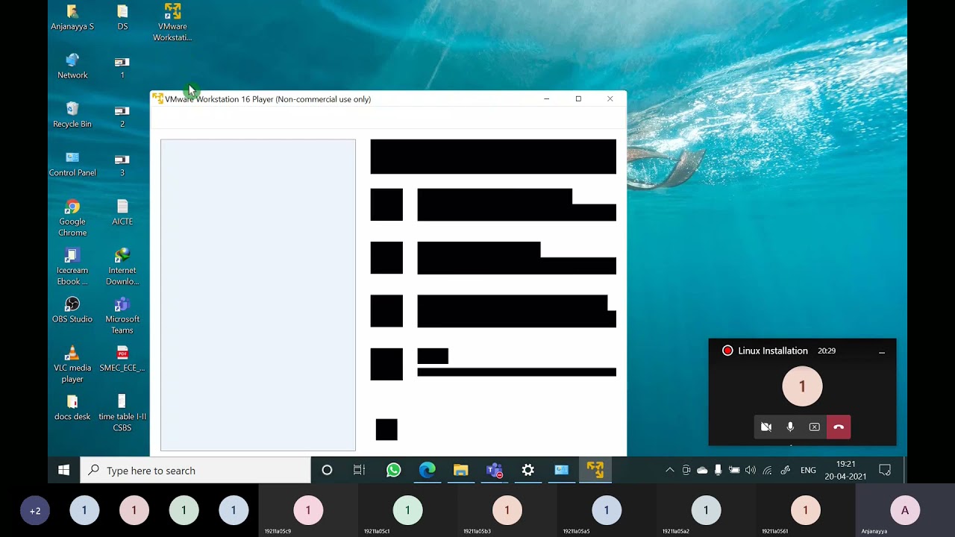Open the Anjanayya S desktop folder
The image size is (955, 537).
[x=72, y=18]
